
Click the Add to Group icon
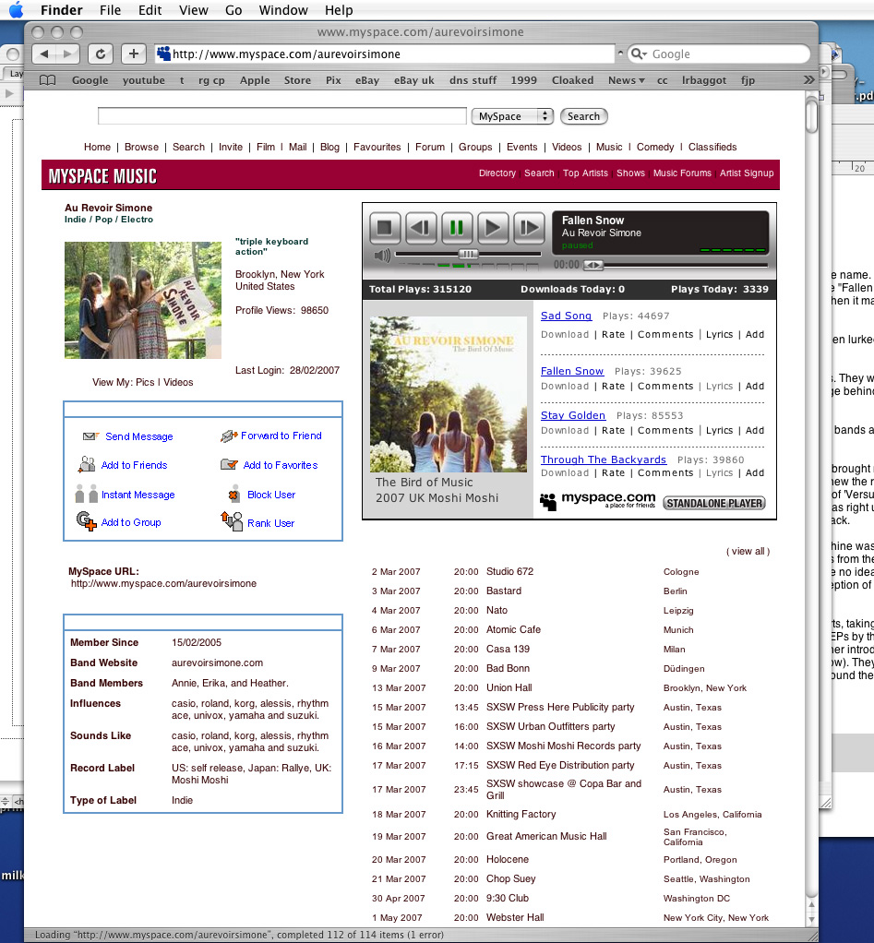[x=86, y=520]
